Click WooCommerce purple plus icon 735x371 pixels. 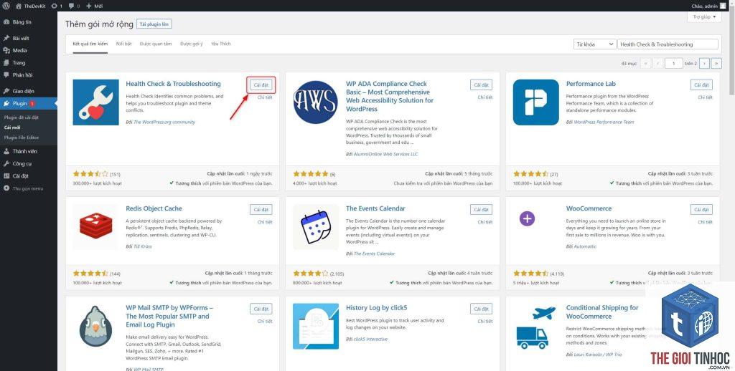point(527,218)
